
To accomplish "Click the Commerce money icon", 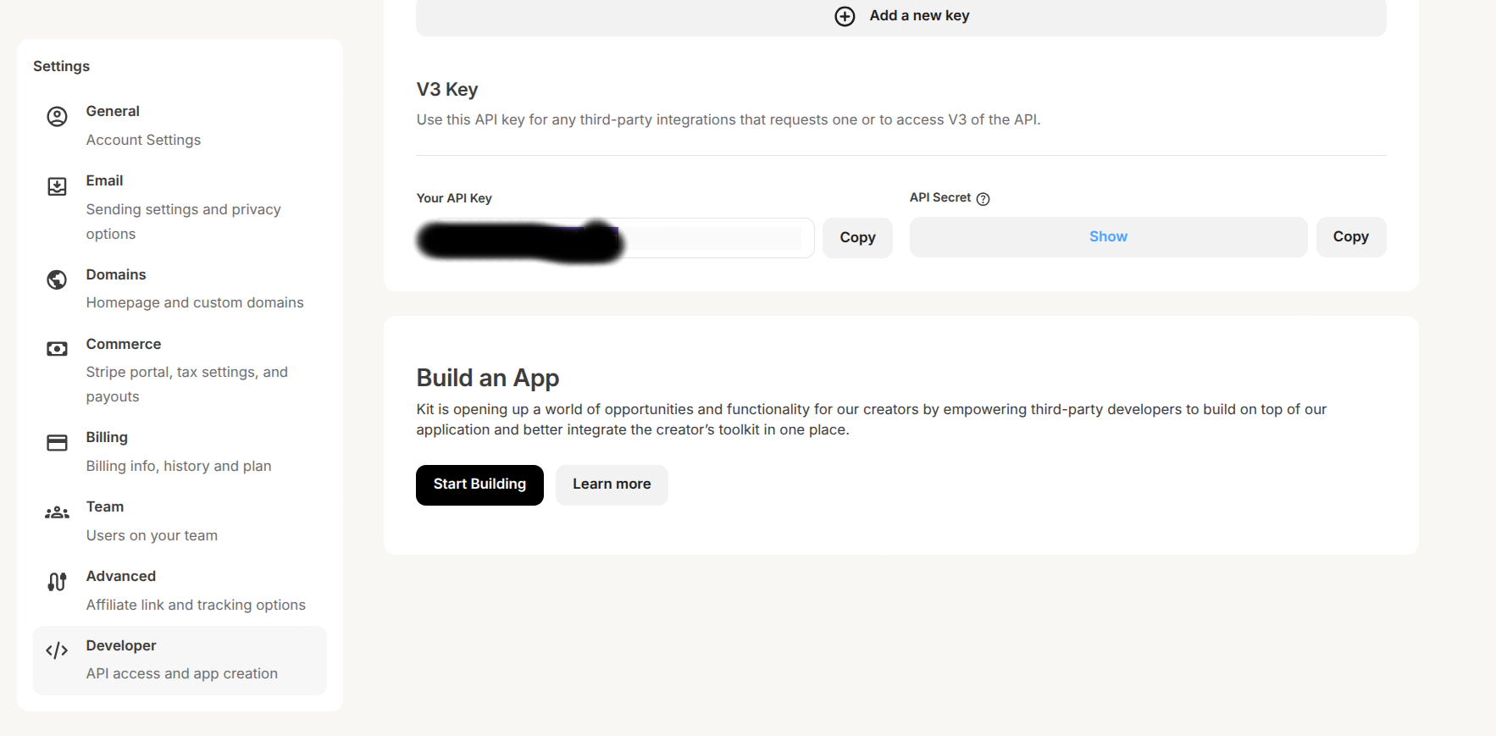I will pyautogui.click(x=57, y=349).
